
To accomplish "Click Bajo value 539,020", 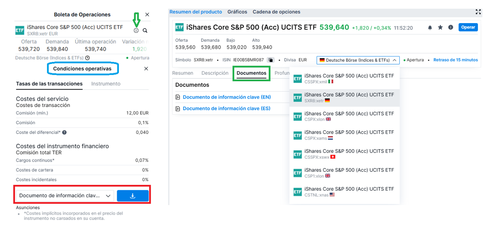I will pyautogui.click(x=236, y=47).
